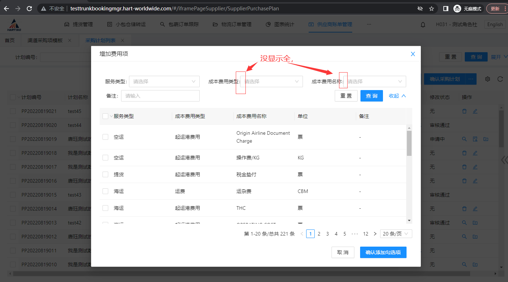
Task: Toggle select-all checkbox in dialog table header
Action: click(x=105, y=116)
